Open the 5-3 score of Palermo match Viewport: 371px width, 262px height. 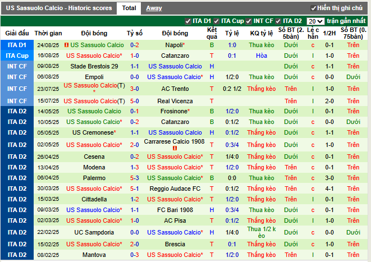click(x=134, y=178)
